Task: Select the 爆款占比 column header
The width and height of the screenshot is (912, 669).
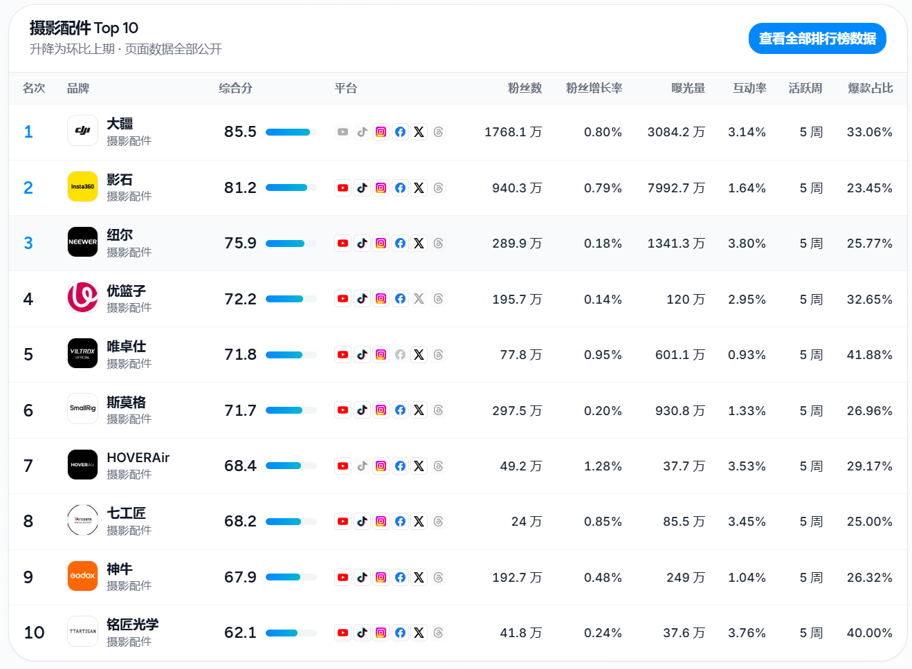Action: (x=870, y=89)
